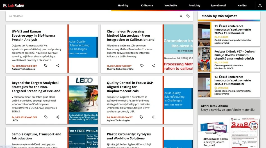
Task: Go to the Knihovna menu
Action: (x=147, y=6)
